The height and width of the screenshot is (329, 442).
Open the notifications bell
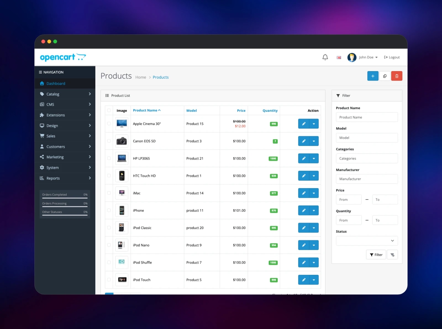pyautogui.click(x=325, y=57)
